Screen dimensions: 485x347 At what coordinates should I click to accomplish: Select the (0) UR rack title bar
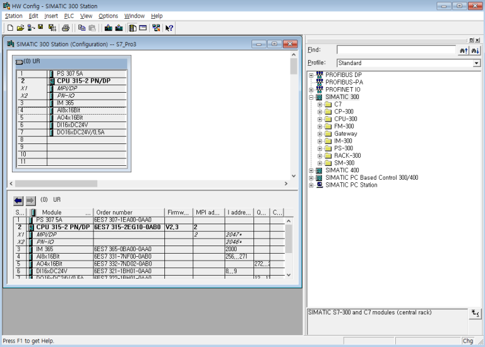72,61
